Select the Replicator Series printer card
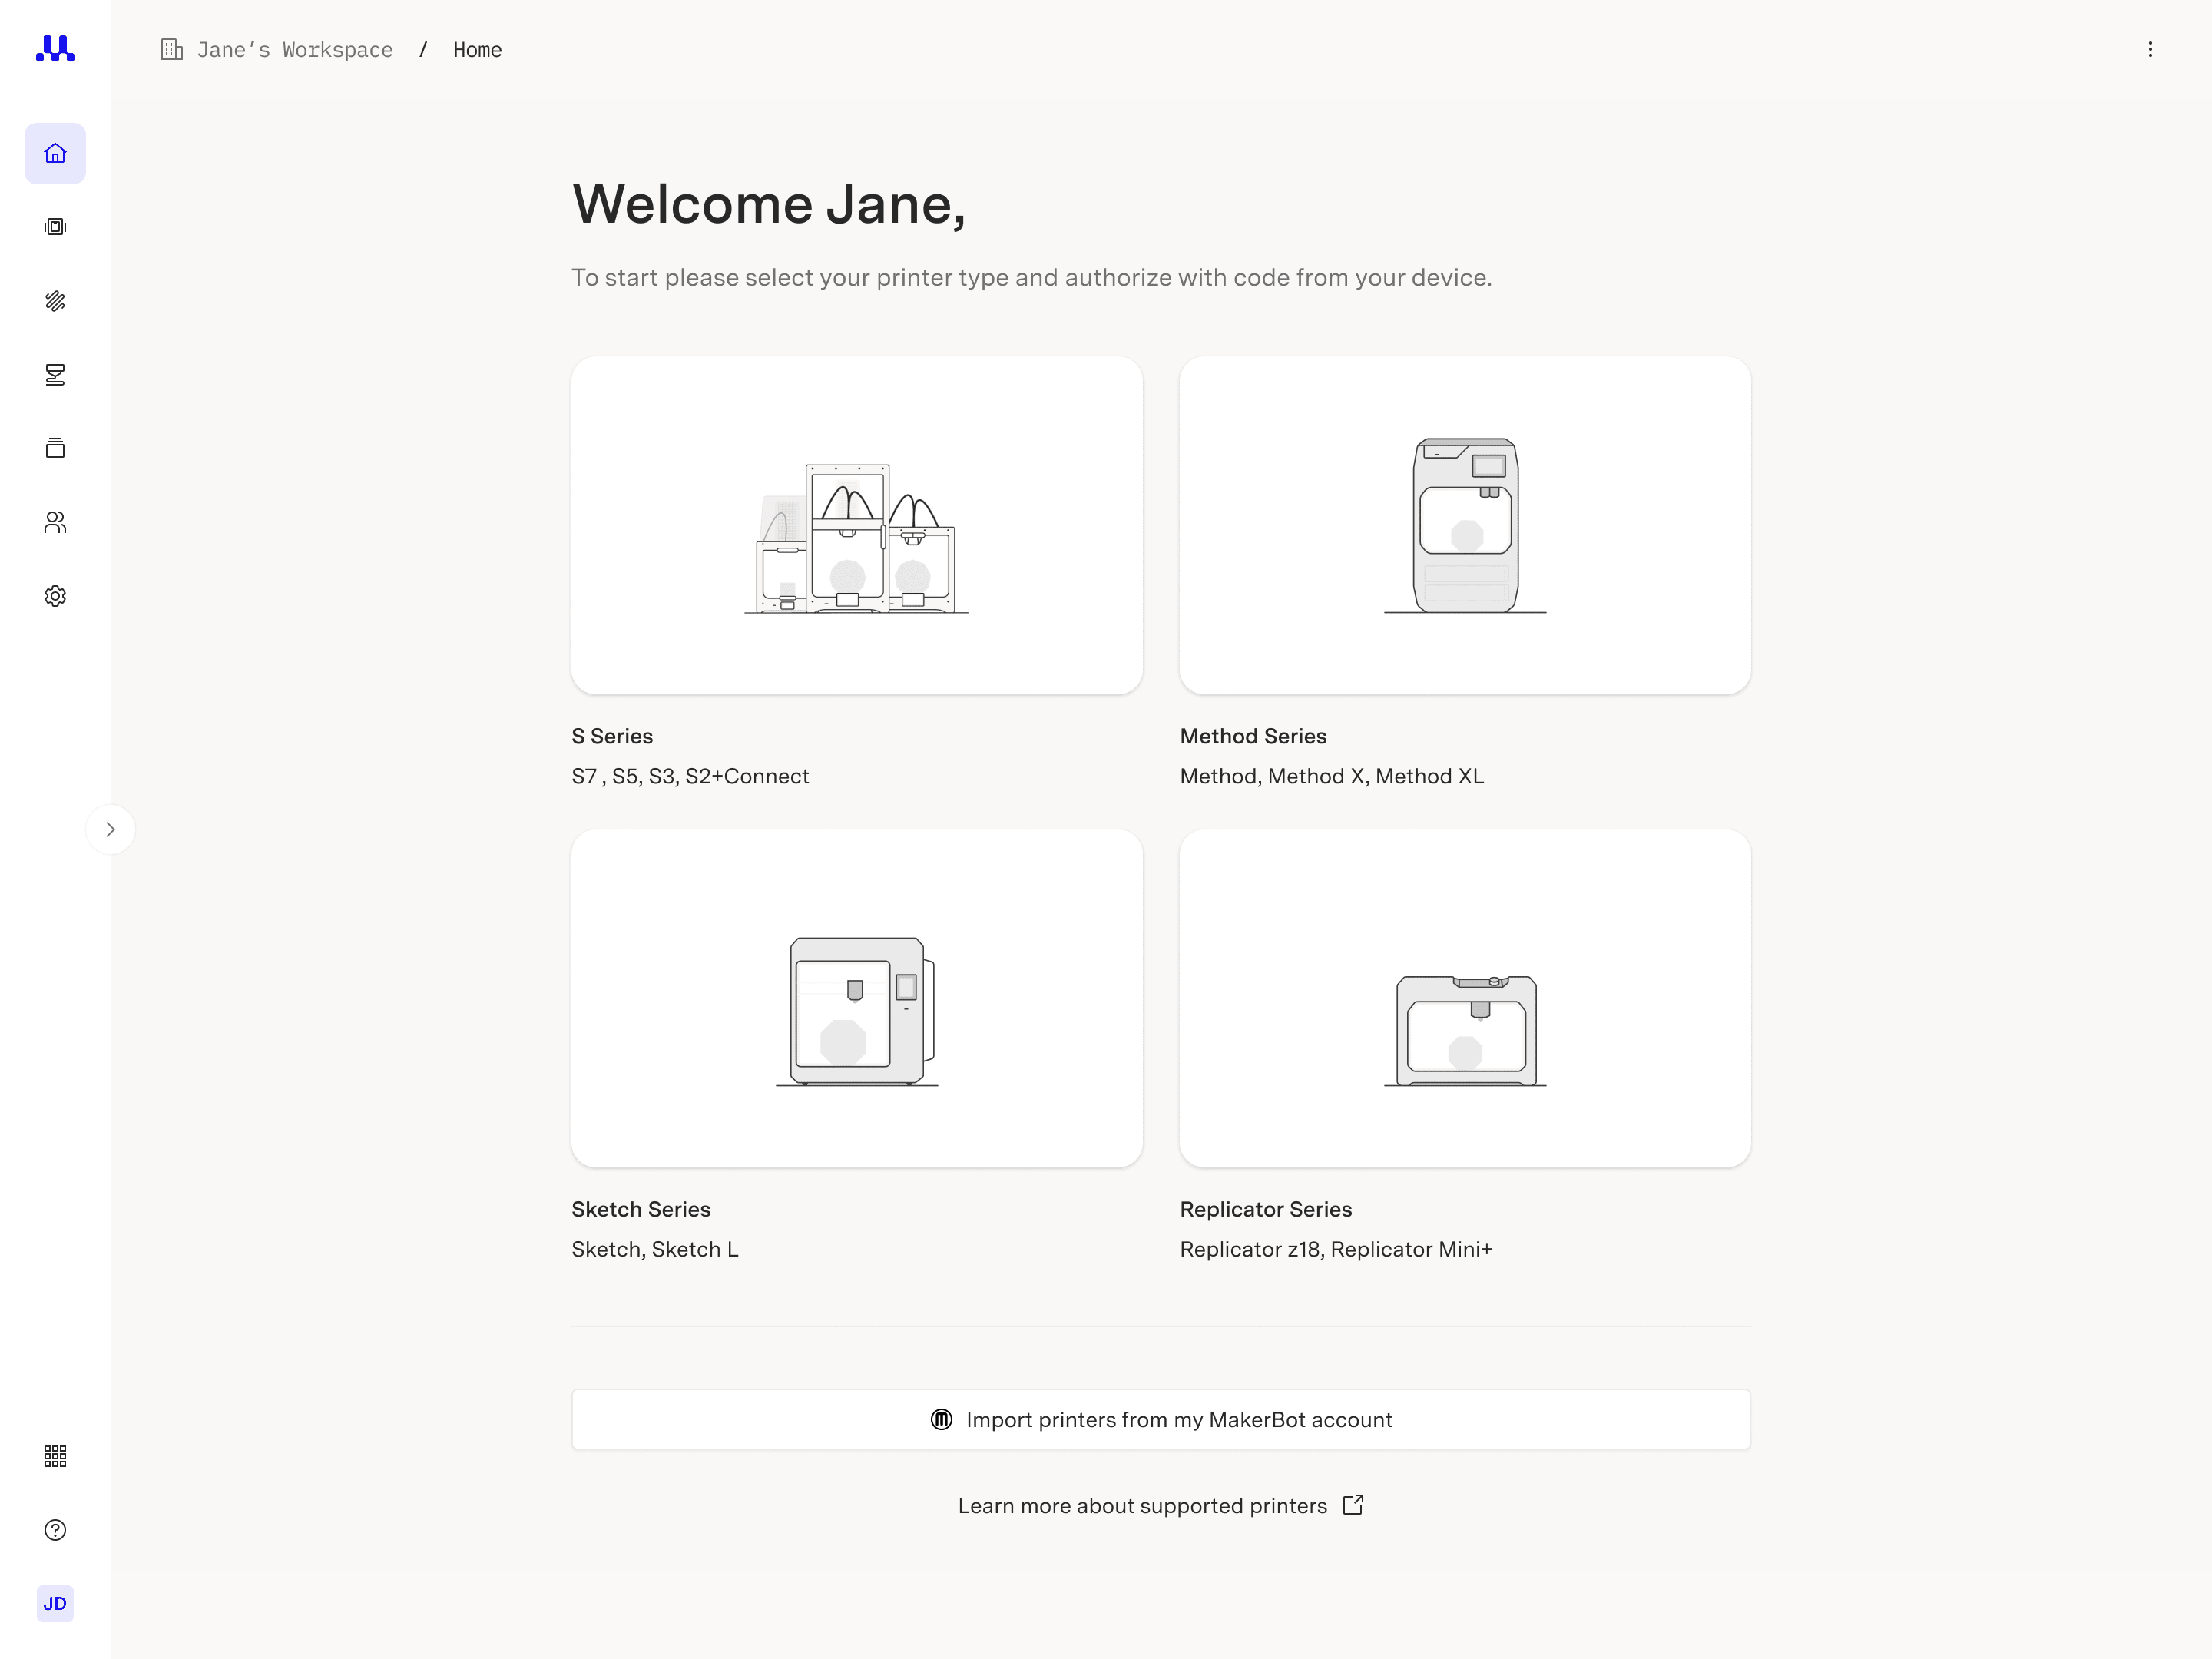The width and height of the screenshot is (2212, 1659). click(x=1465, y=998)
